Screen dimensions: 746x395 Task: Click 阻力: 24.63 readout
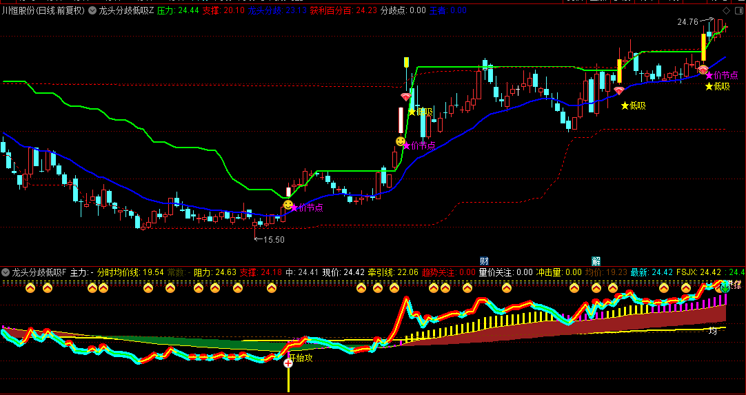click(214, 273)
